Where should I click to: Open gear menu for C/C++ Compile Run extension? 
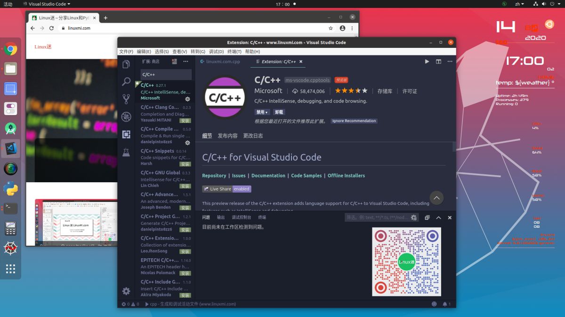[187, 143]
